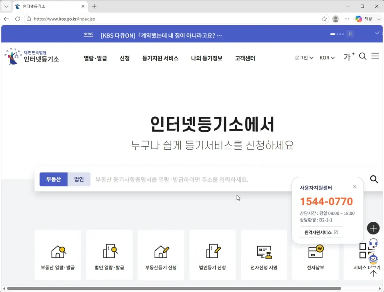Image resolution: width=384 pixels, height=292 pixels.
Task: Open the 법인 열람·발급 building icon
Action: point(110,251)
